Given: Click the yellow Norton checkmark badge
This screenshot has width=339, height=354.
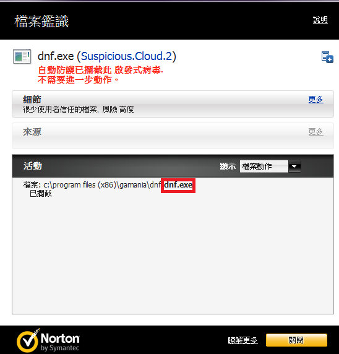Looking at the screenshot, I should (28, 341).
